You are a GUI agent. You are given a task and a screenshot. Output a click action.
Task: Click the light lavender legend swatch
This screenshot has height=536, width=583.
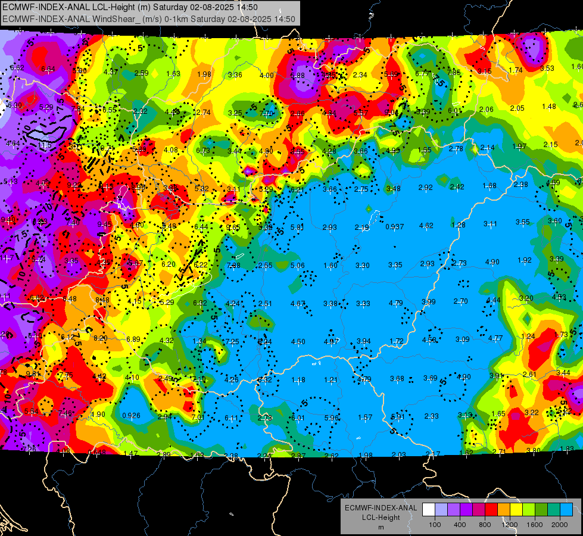click(441, 510)
